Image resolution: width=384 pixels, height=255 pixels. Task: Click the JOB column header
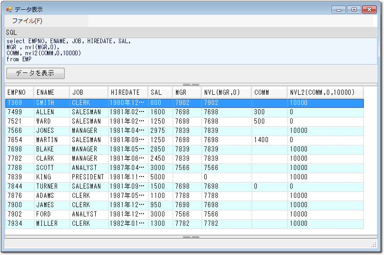pyautogui.click(x=88, y=92)
